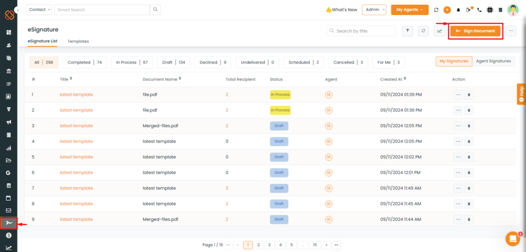The image size is (526, 252).
Task: Select the eSignature List tab
Action: (x=43, y=41)
